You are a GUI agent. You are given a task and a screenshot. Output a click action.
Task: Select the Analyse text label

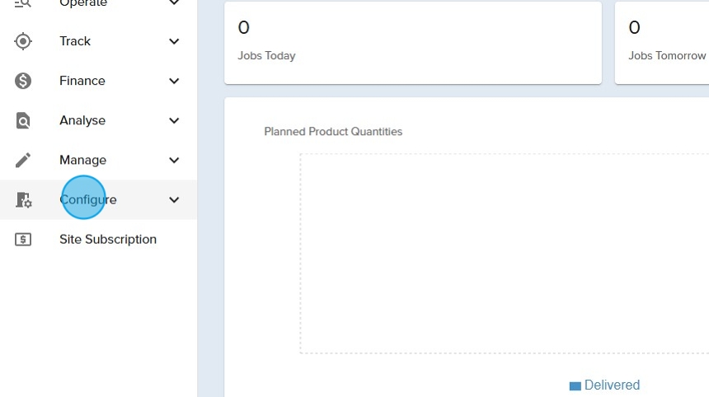82,120
